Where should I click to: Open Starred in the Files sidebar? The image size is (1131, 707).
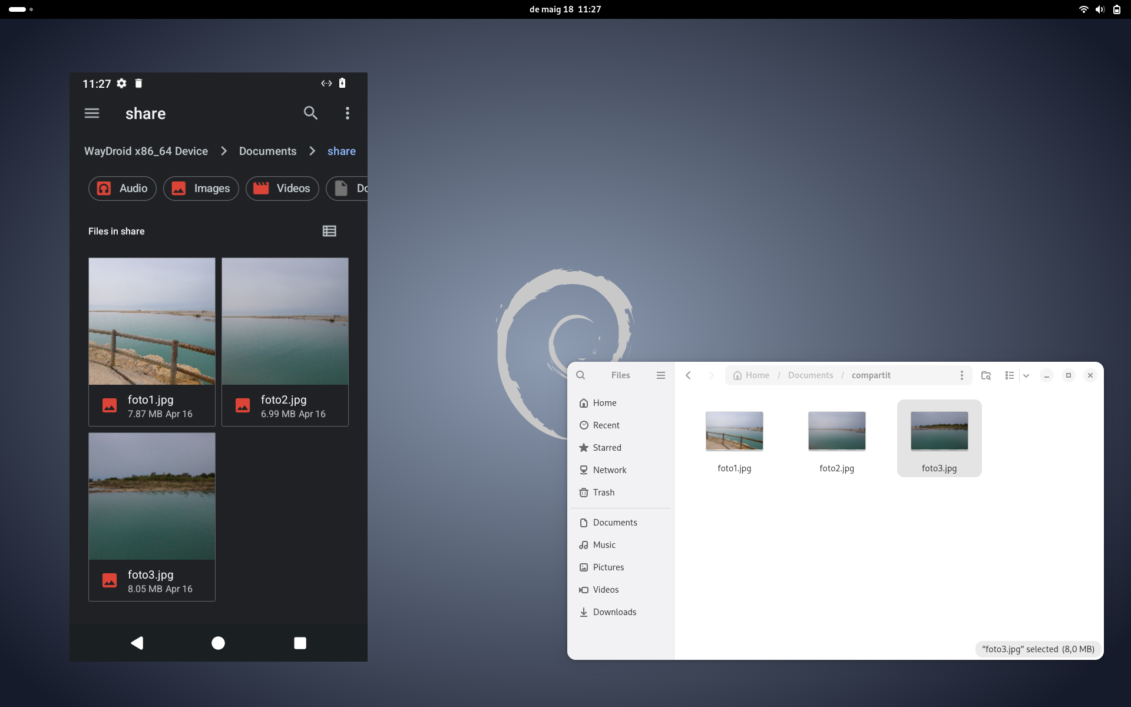click(621, 448)
